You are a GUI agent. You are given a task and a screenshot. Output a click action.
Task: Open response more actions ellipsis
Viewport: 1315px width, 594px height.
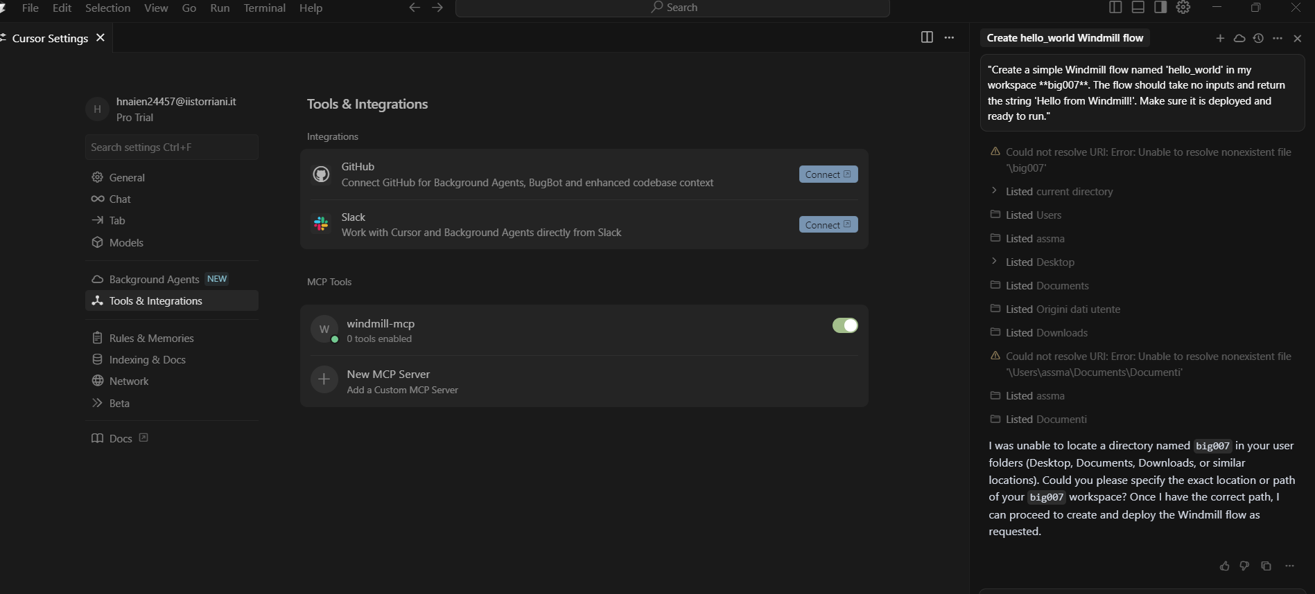coord(1289,566)
